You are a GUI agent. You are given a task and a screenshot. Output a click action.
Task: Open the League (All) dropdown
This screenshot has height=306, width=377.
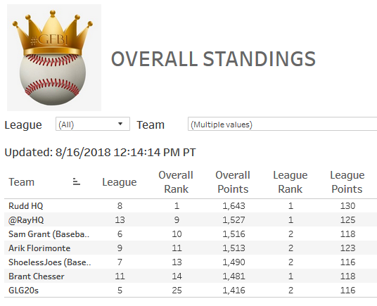tap(93, 124)
